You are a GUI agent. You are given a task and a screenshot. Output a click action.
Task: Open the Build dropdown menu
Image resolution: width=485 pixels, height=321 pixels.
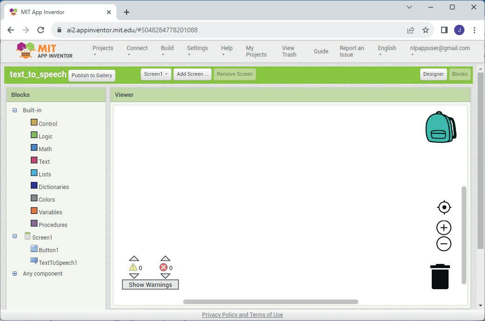point(167,51)
